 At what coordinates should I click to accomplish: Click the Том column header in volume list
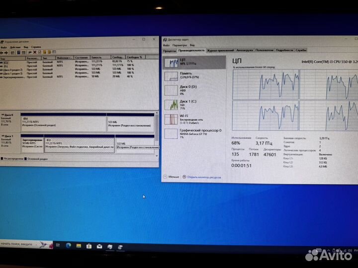[x=12, y=59]
